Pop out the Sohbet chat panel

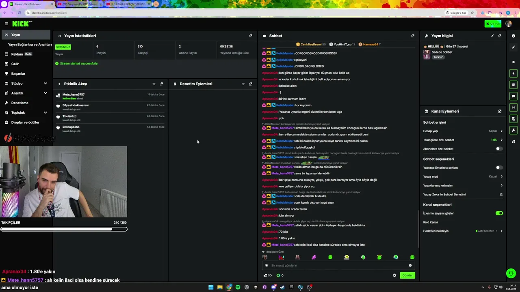click(x=413, y=36)
